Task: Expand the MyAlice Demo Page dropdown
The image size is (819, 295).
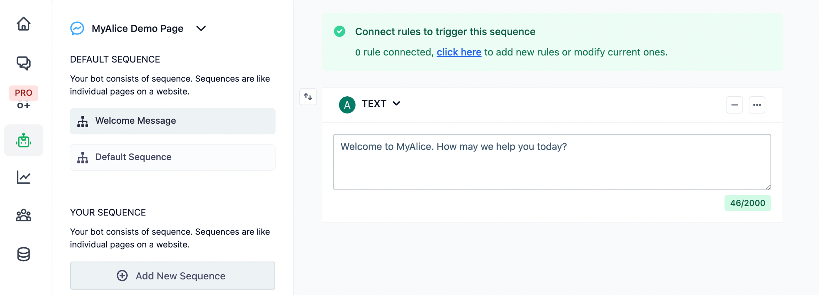Action: click(201, 28)
